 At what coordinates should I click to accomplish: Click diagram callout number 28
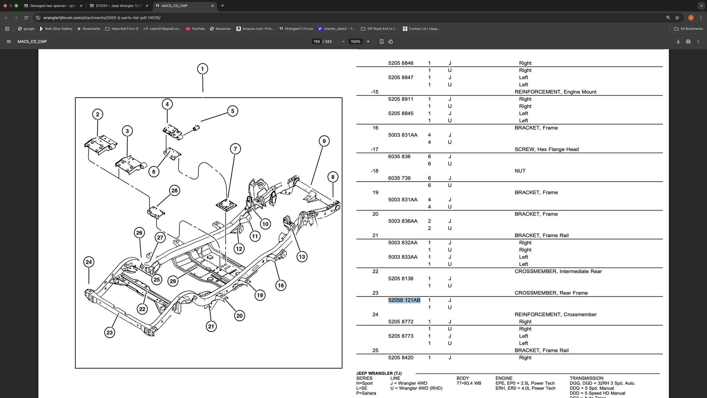point(174,190)
